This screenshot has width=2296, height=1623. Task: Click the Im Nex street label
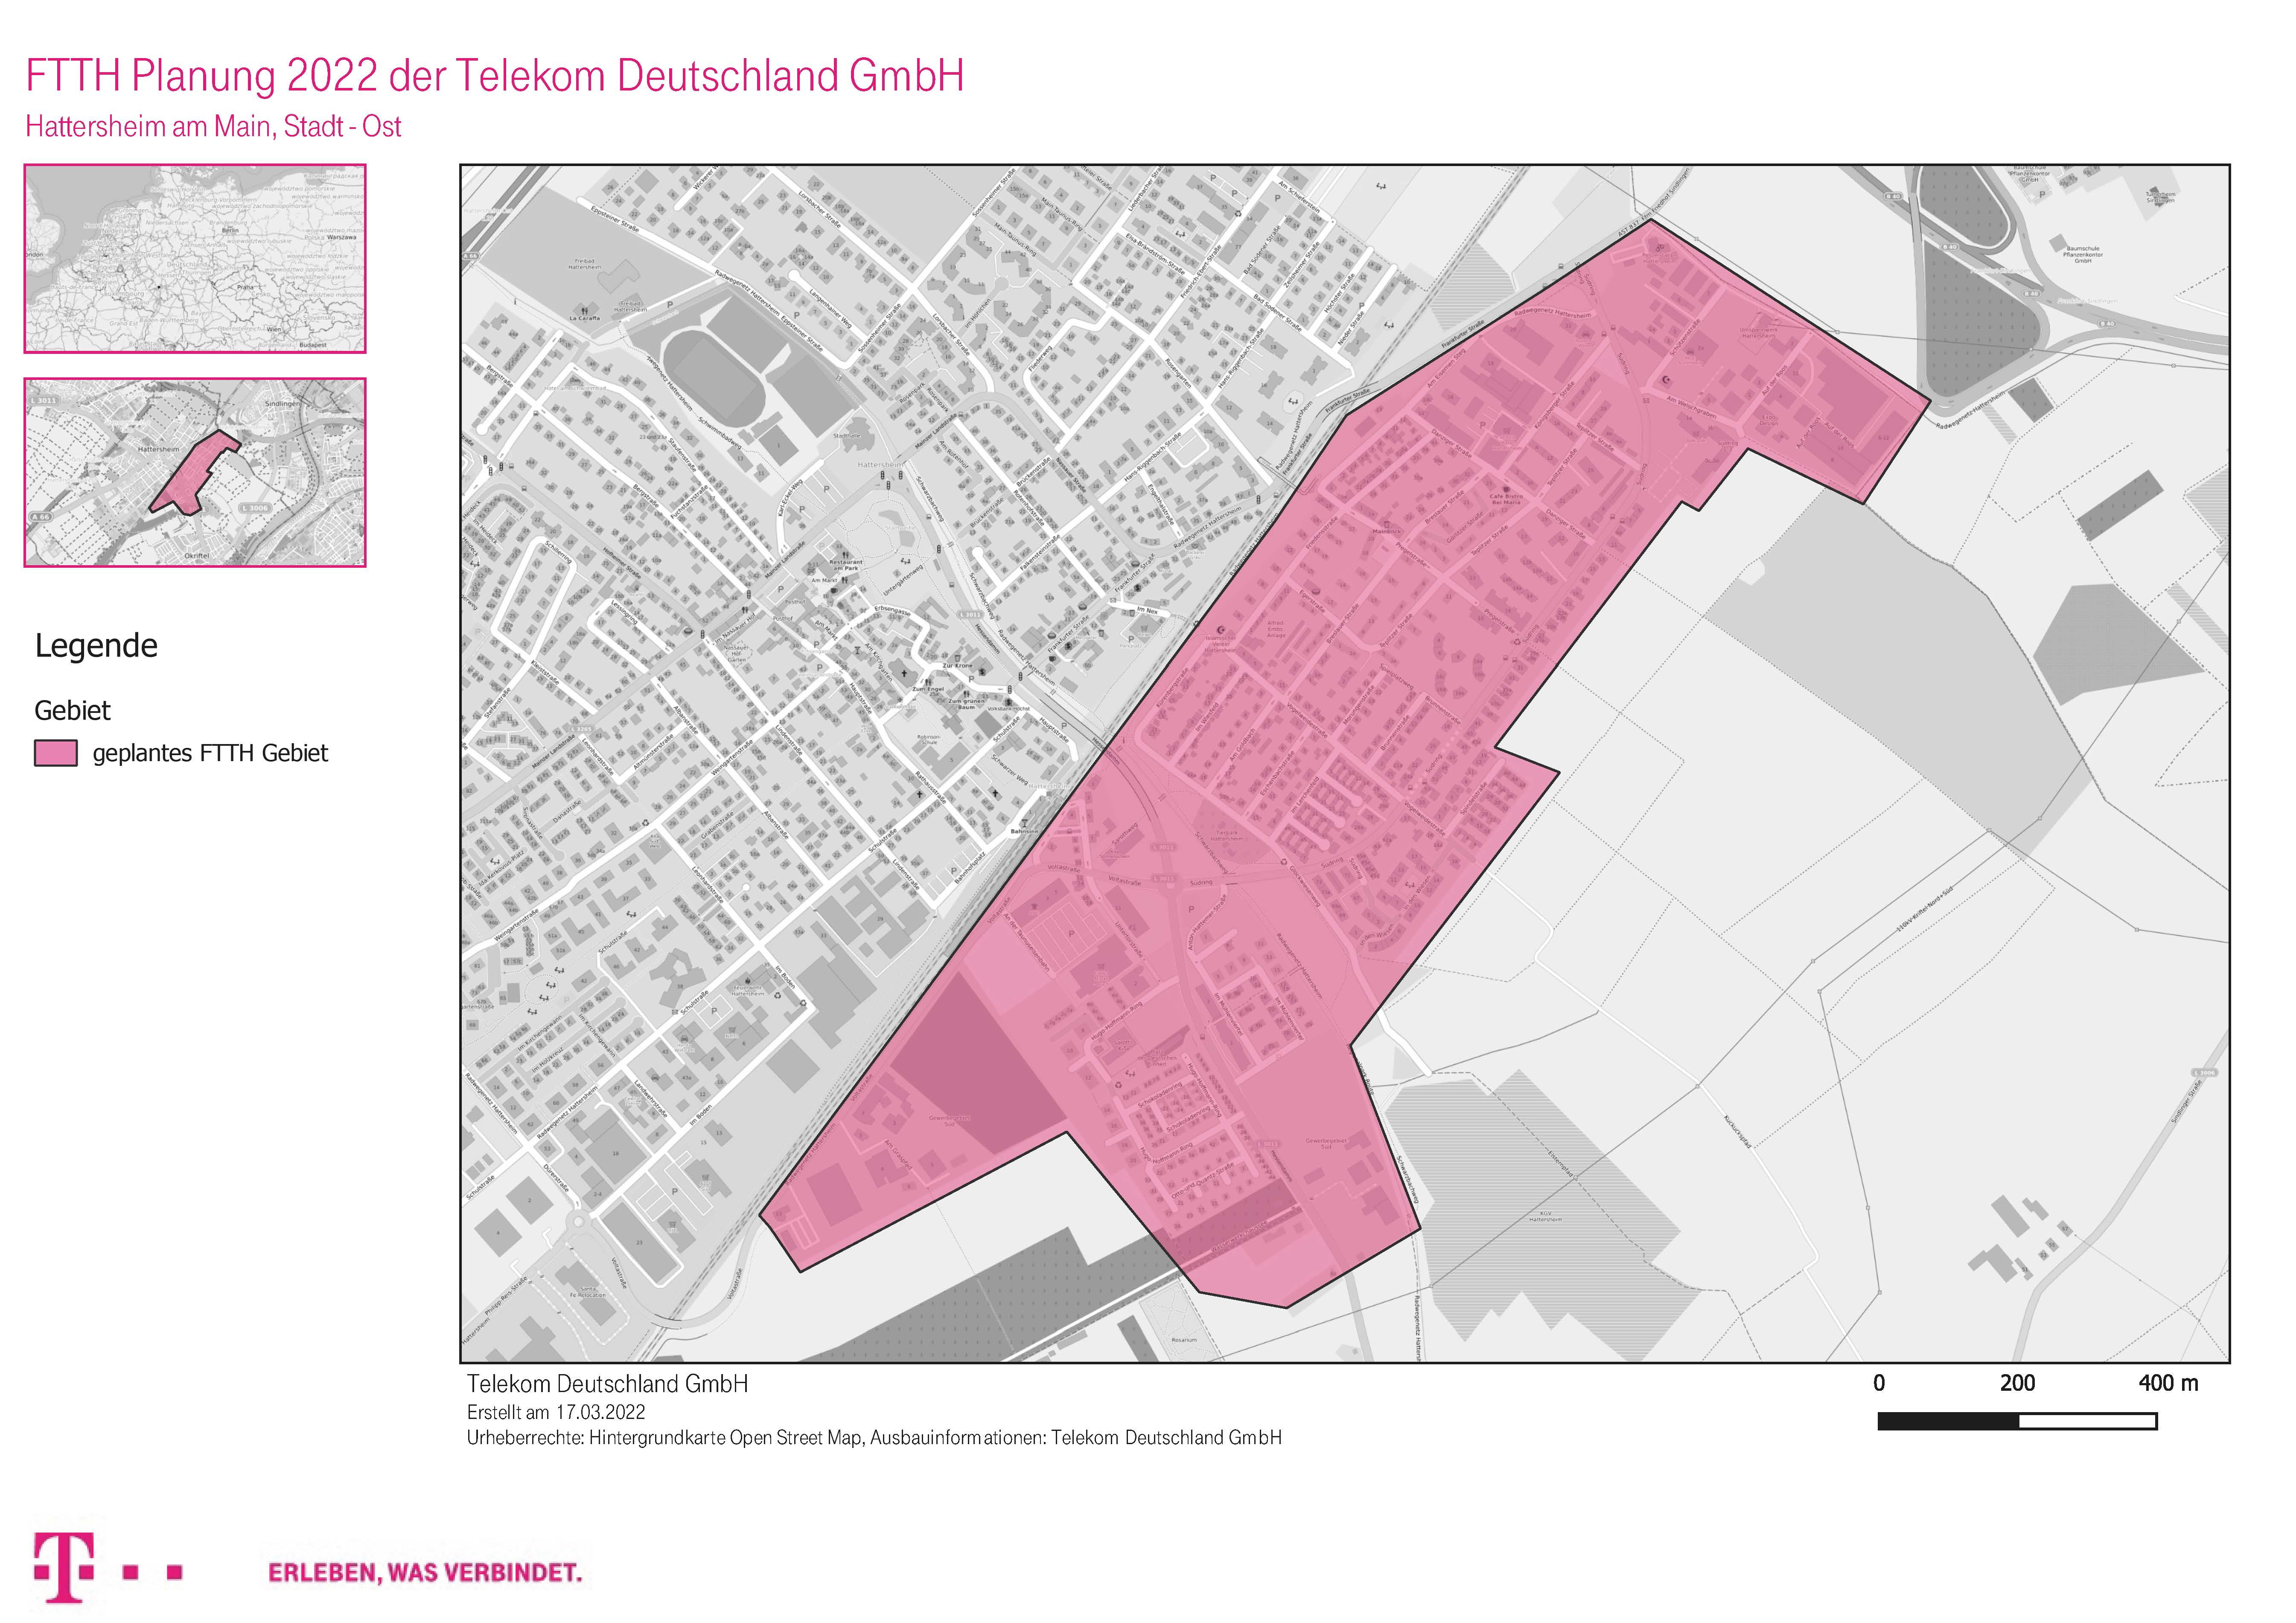[1147, 611]
